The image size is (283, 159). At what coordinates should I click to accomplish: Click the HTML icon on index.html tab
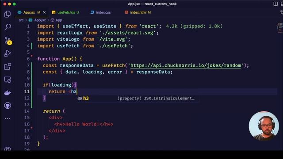pos(126,12)
